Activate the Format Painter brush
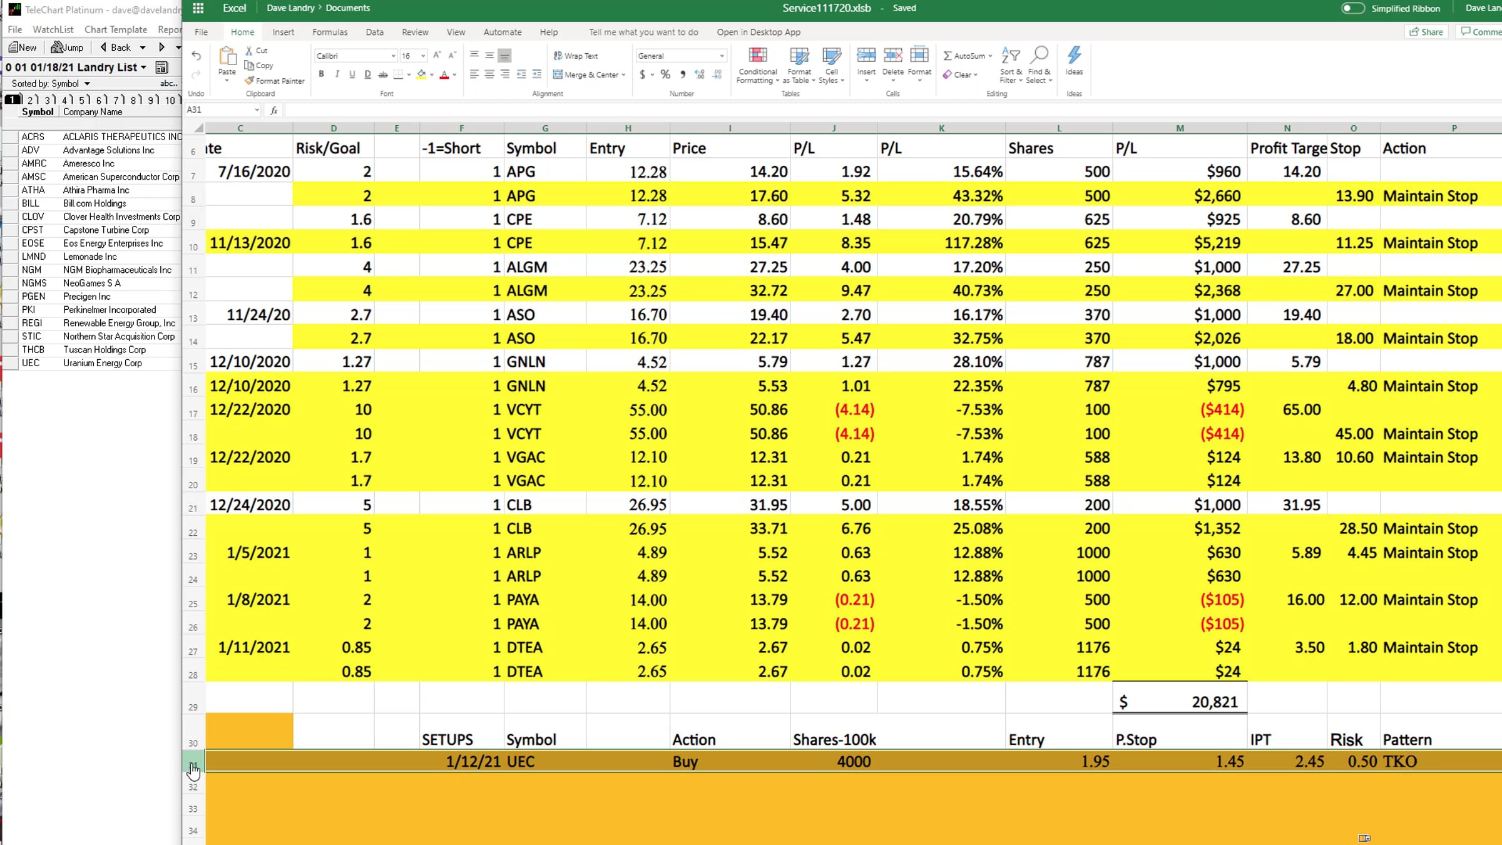The height and width of the screenshot is (845, 1502). 275,81
